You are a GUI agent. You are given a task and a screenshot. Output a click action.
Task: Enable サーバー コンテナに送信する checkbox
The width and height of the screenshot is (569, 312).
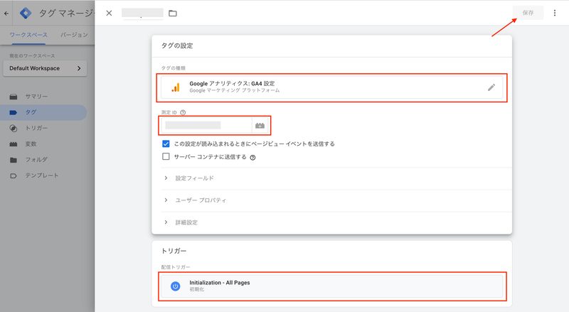166,157
